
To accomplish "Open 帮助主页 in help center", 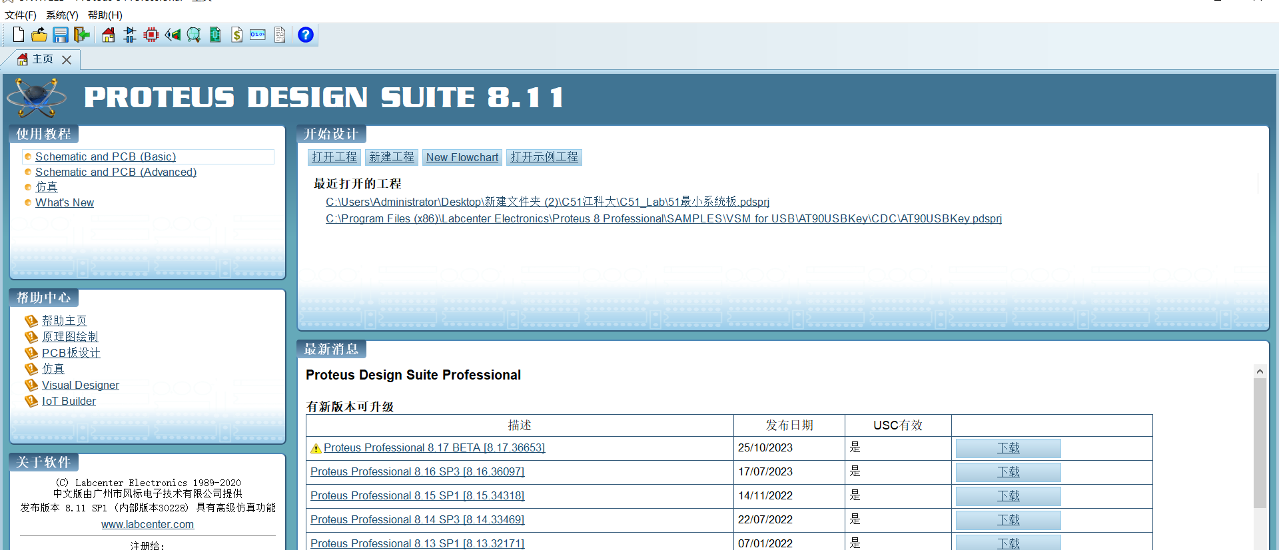I will point(64,320).
